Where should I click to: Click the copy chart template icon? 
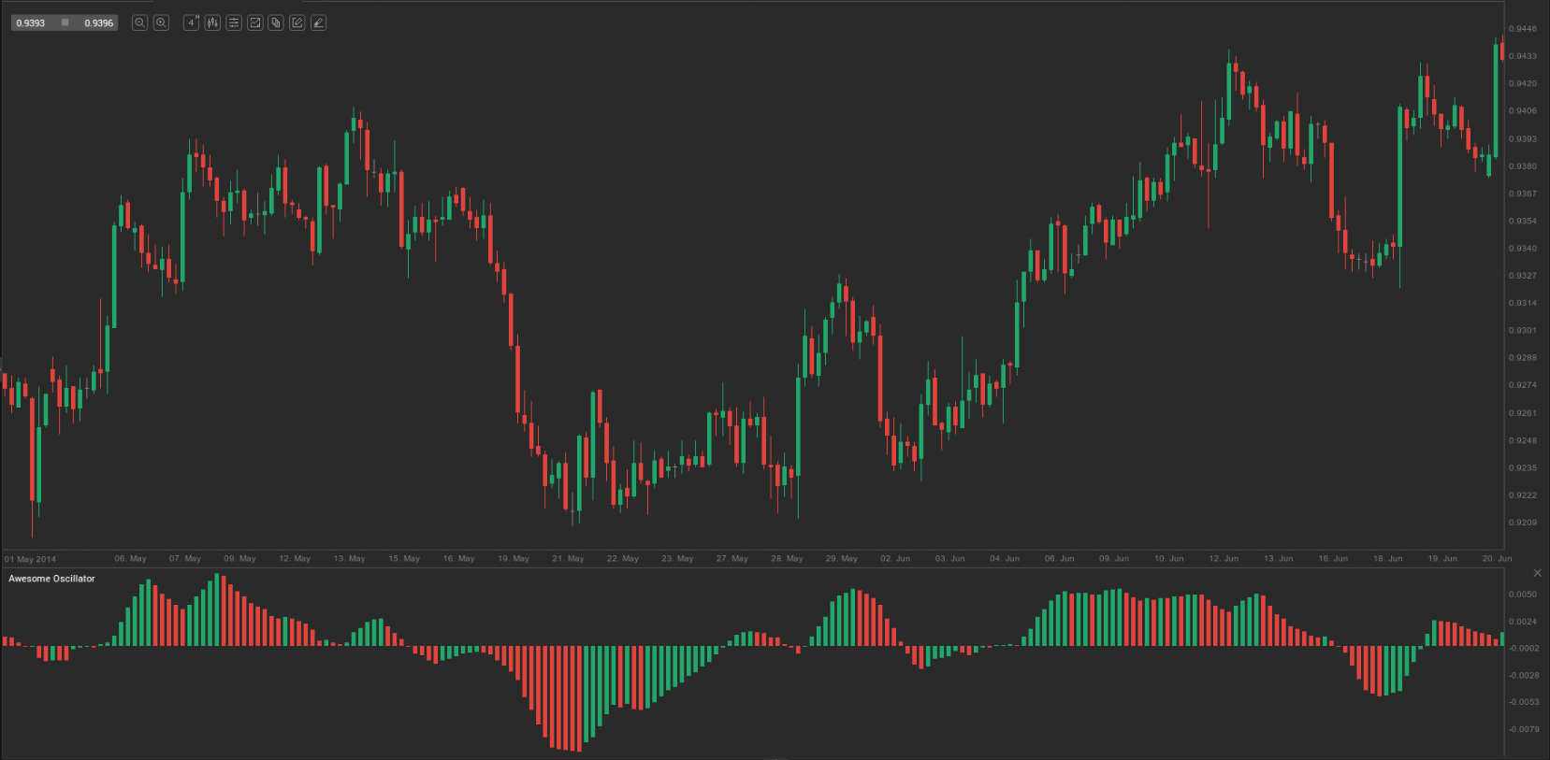click(276, 22)
